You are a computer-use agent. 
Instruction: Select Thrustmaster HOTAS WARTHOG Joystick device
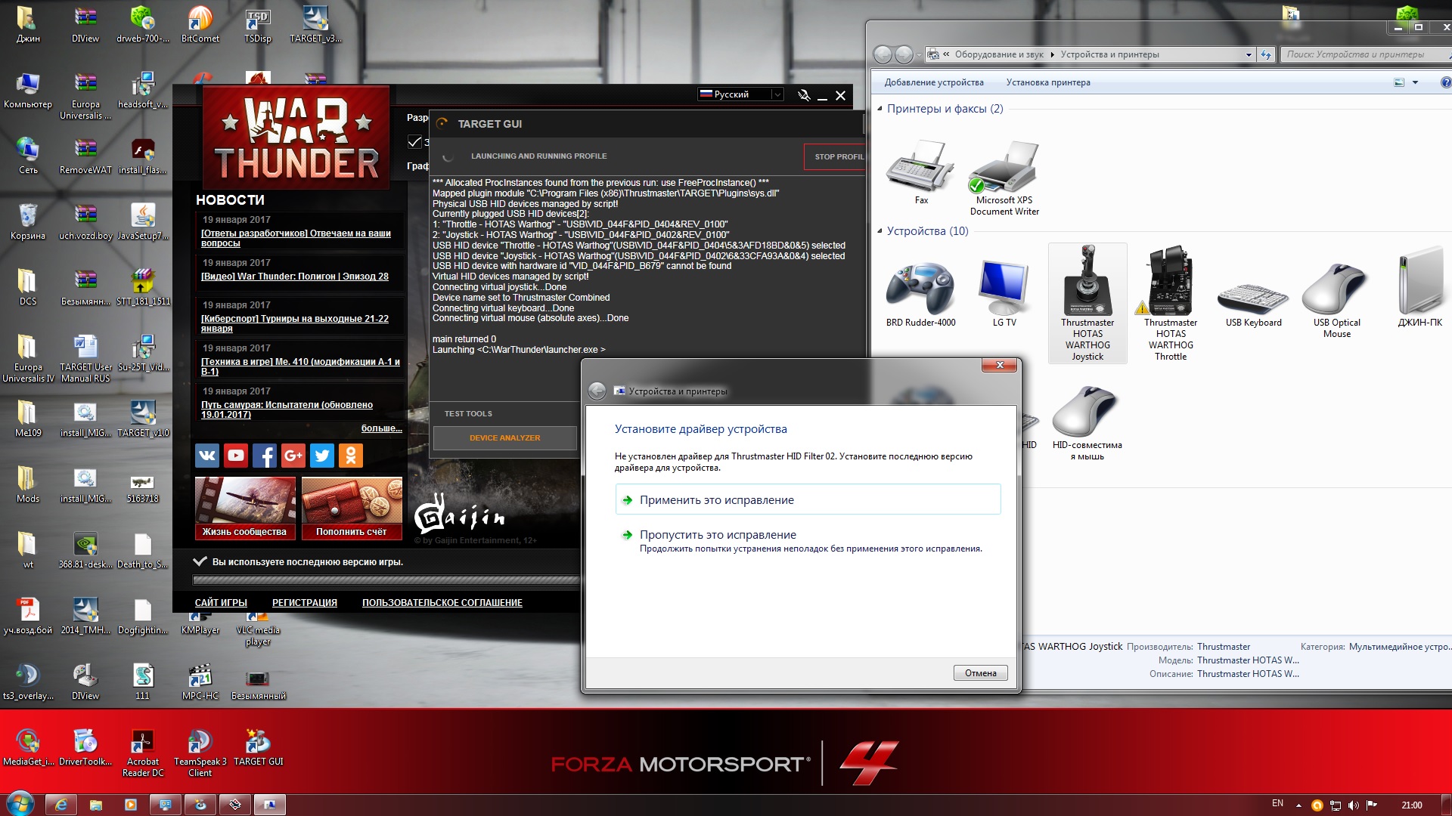pyautogui.click(x=1087, y=303)
